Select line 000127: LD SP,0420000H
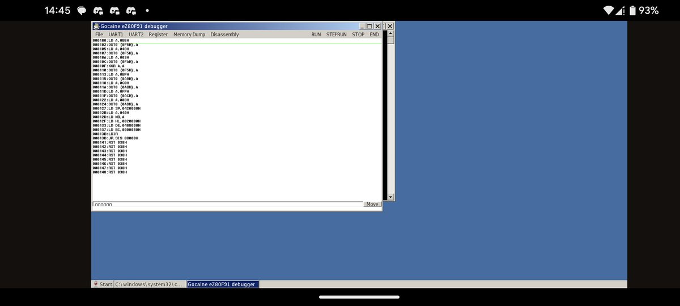680x306 pixels. (117, 108)
